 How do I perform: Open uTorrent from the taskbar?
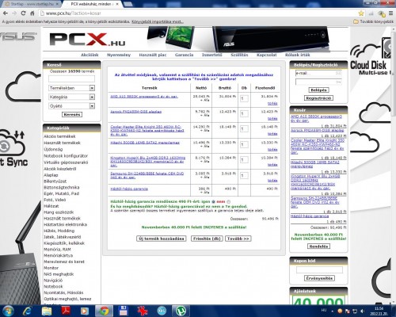[x=181, y=311]
